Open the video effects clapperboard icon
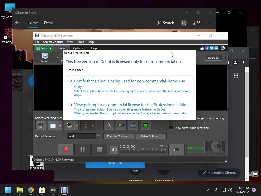 coord(133,125)
